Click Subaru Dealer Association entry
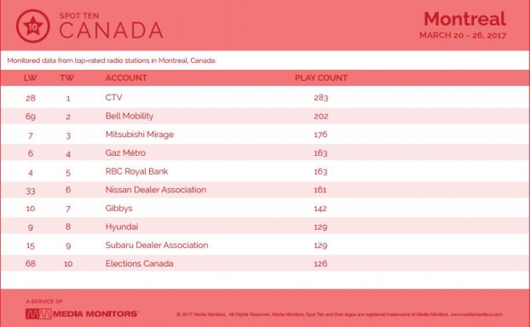 point(157,245)
